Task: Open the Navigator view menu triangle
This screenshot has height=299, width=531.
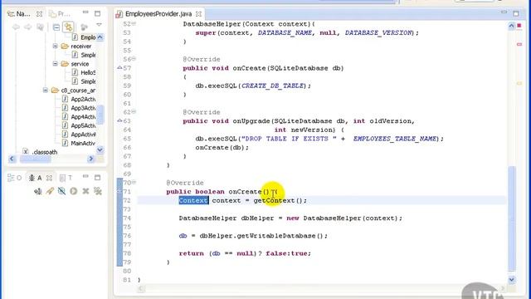Action: (99, 25)
